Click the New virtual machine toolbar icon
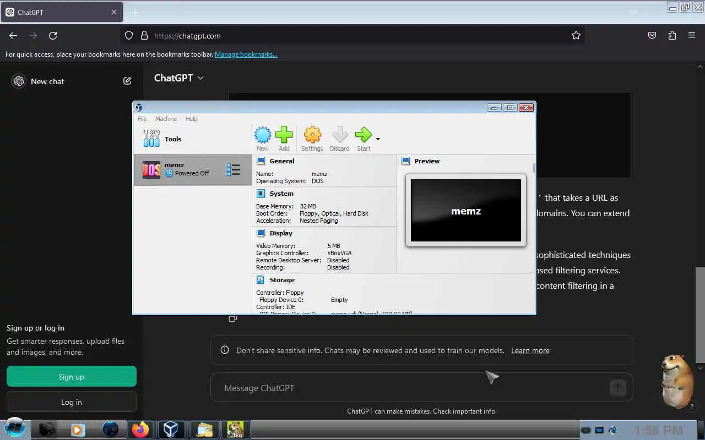 tap(263, 135)
